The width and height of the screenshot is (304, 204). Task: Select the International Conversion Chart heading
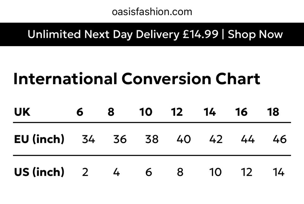137,79
